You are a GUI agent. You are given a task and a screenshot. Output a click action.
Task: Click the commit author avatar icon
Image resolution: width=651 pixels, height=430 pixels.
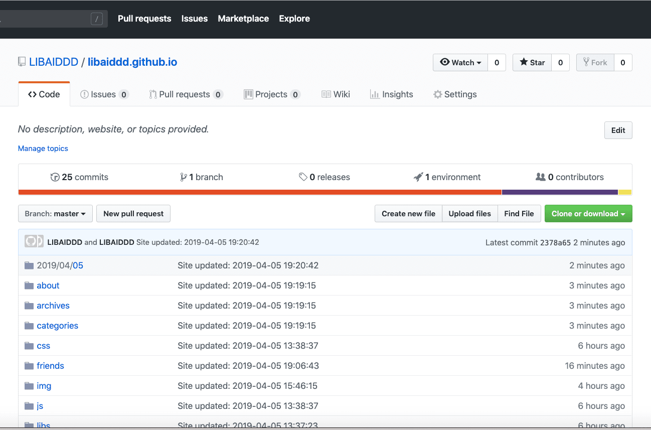(34, 242)
